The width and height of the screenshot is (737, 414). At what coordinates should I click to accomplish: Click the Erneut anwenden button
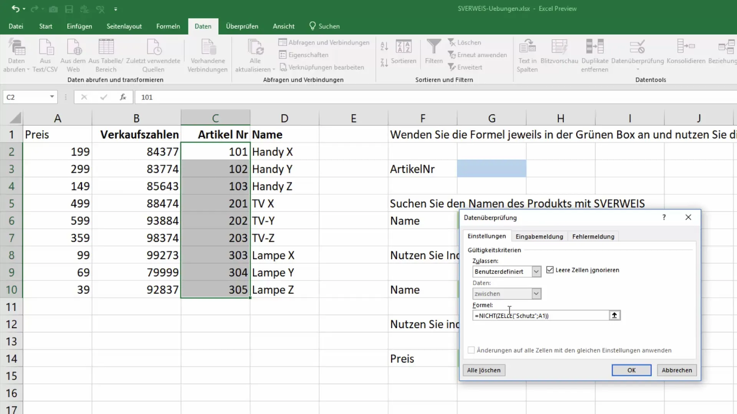[x=477, y=55]
